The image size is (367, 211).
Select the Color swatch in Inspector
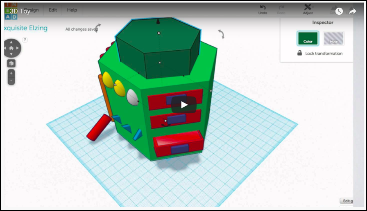[308, 38]
